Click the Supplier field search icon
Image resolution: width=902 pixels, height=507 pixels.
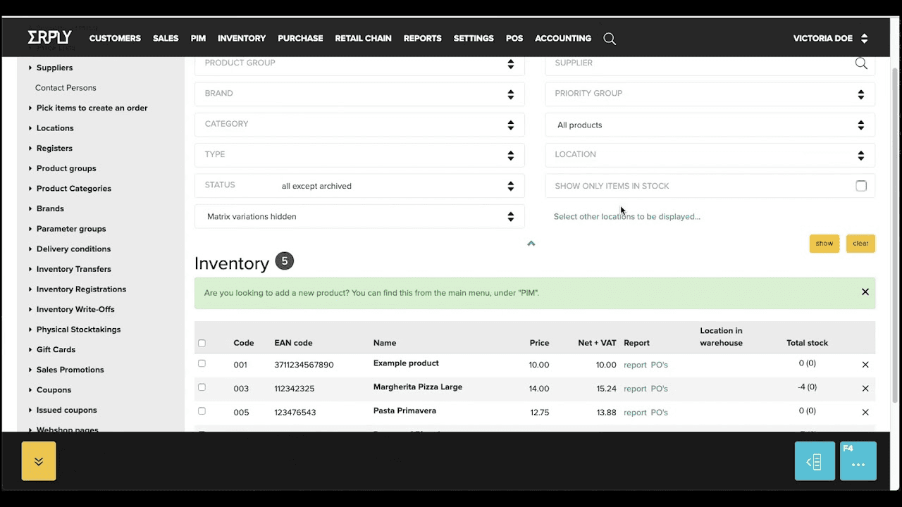[x=861, y=63]
